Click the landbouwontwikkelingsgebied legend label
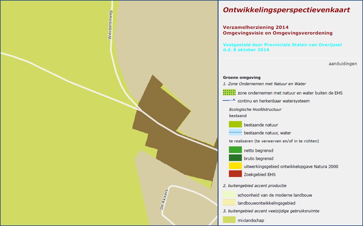This screenshot has width=363, height=226. [266, 203]
